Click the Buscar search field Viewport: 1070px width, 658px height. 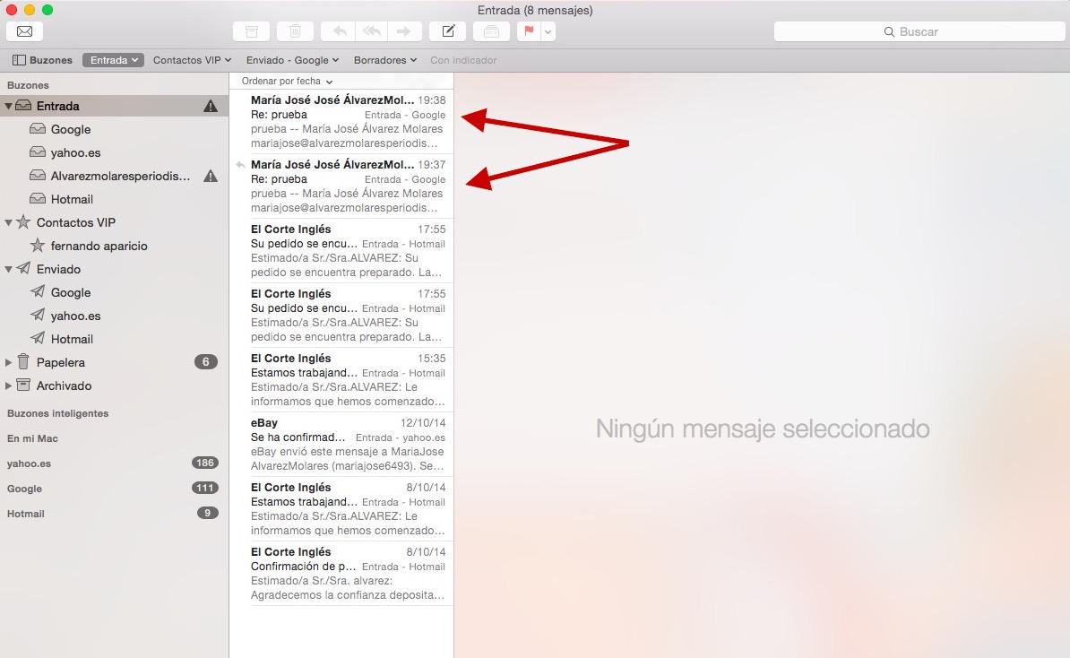coord(918,31)
